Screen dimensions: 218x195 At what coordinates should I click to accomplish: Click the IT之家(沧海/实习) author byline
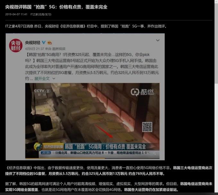point(40,14)
